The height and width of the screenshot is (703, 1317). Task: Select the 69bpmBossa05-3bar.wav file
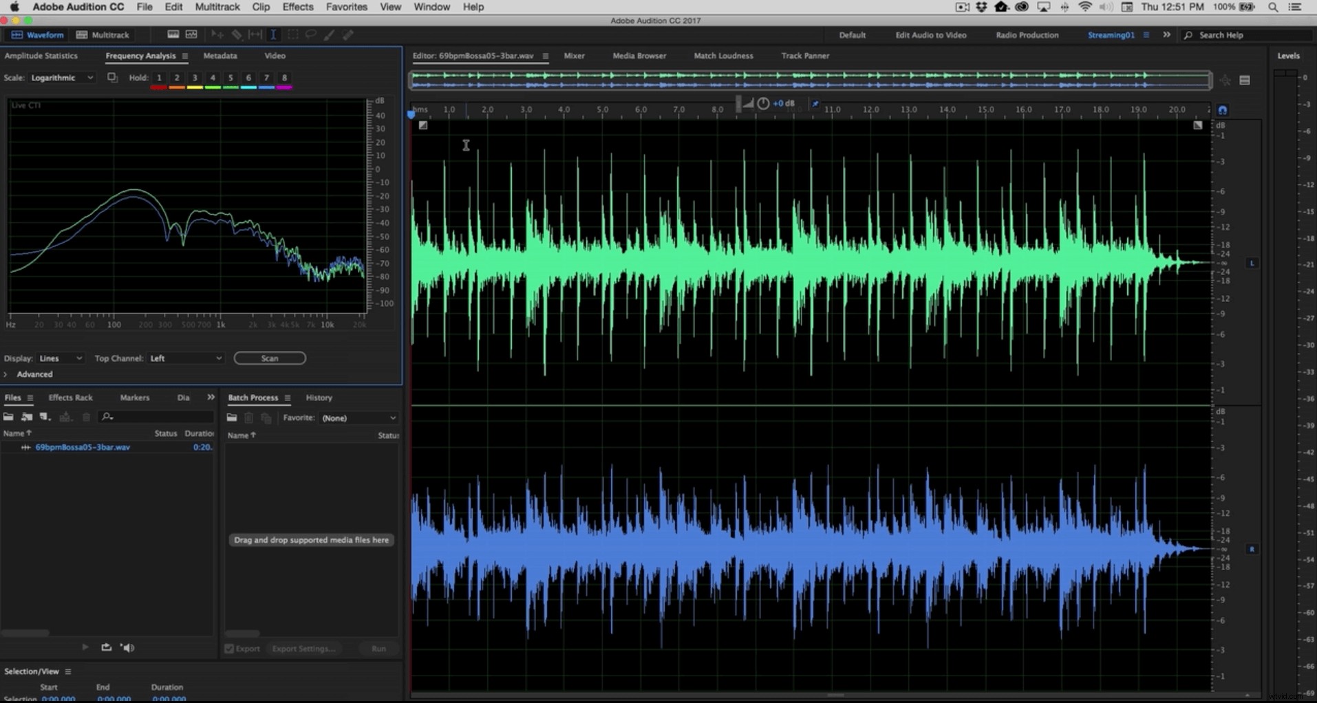[x=83, y=446]
